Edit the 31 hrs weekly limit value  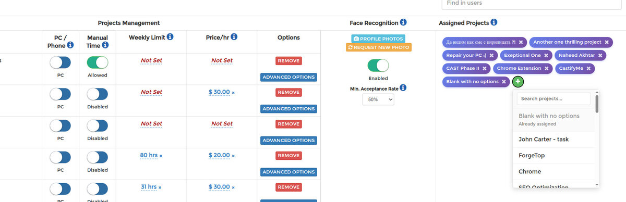149,187
